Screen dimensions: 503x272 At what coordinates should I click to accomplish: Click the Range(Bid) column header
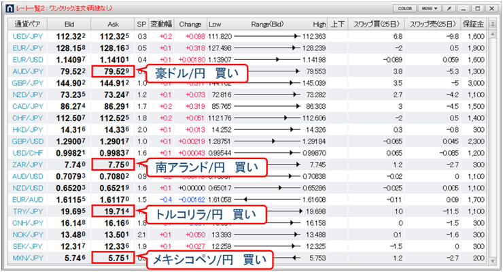267,24
